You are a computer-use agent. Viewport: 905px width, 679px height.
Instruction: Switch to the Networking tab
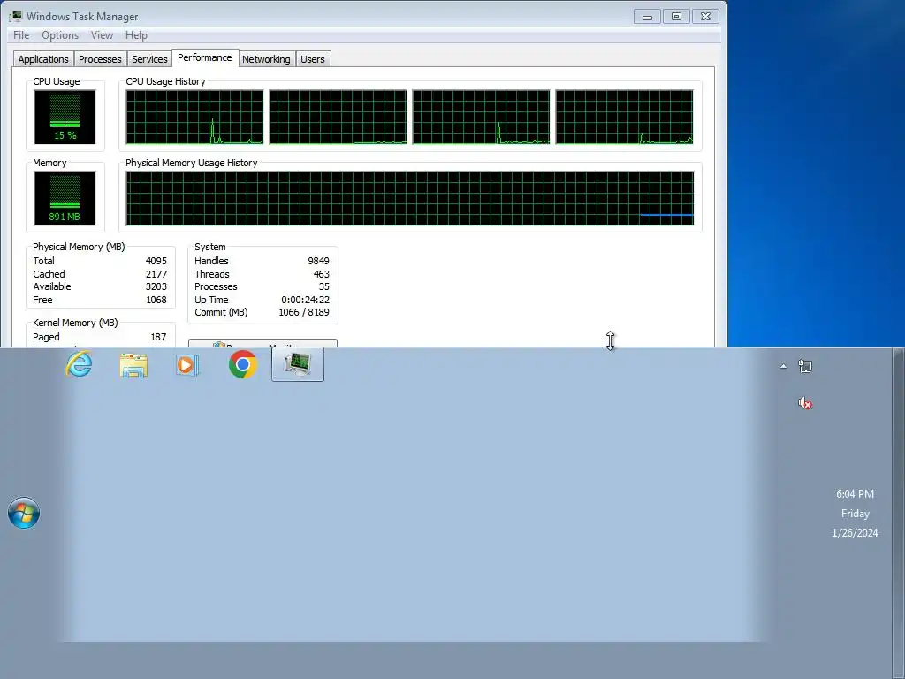tap(266, 59)
